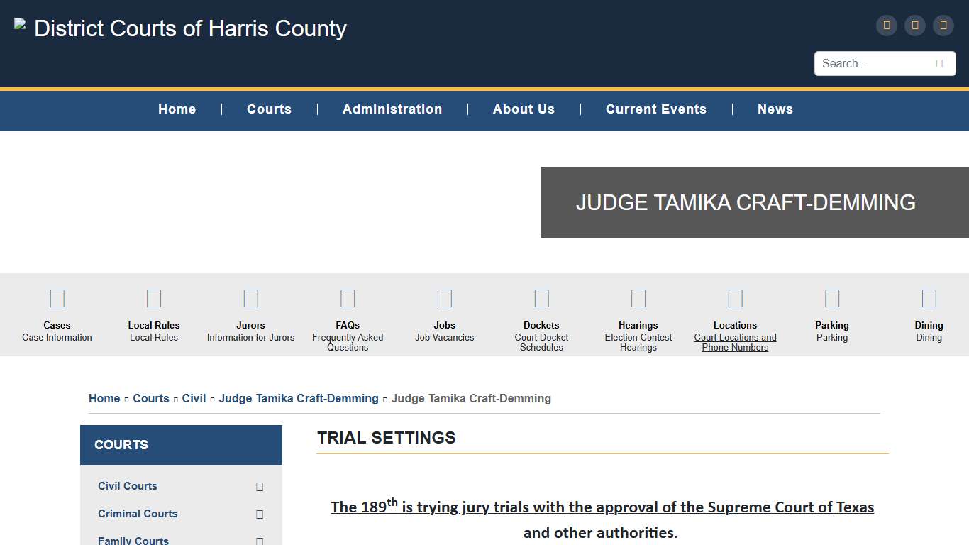Expand the Criminal Courts sidebar section
Screen dimensions: 969x545
click(260, 514)
